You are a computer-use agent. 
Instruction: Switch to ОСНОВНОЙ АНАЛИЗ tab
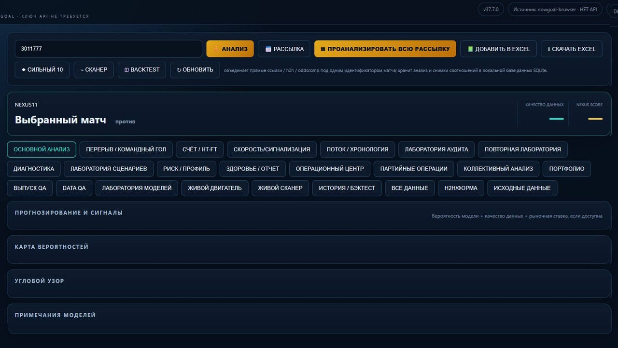click(x=42, y=149)
